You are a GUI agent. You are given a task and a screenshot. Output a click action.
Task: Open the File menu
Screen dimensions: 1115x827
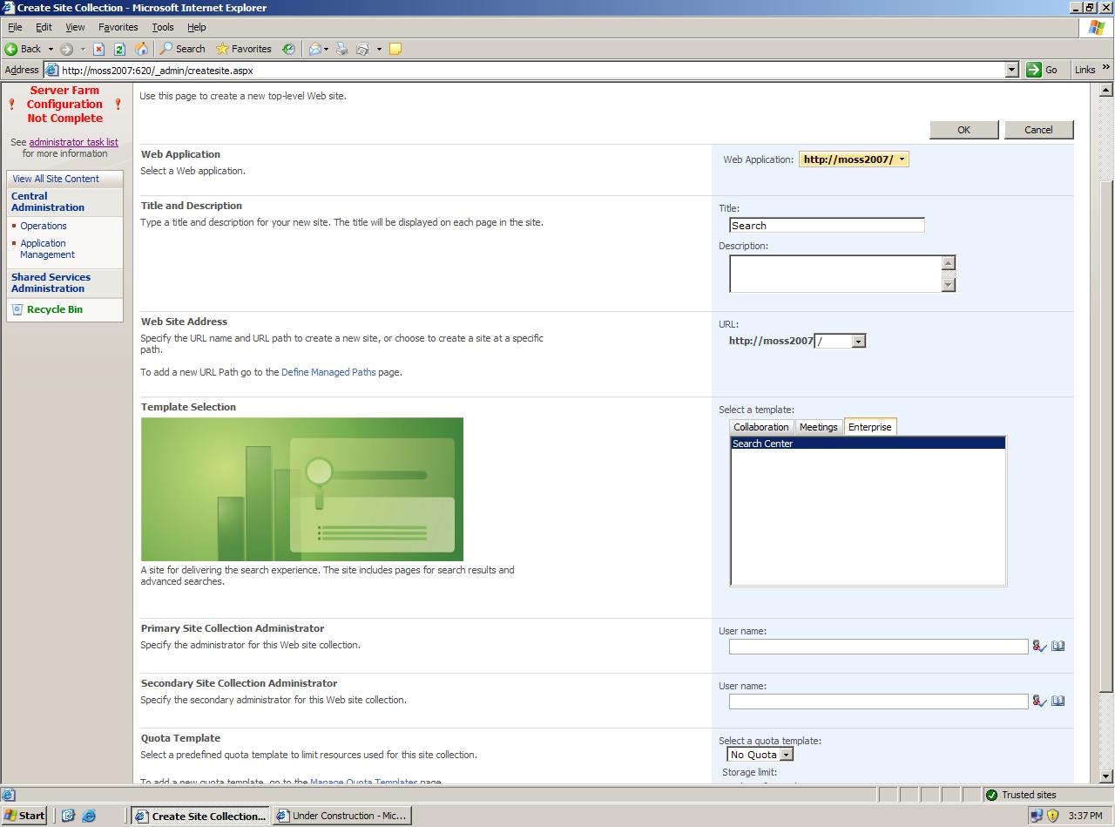pyautogui.click(x=15, y=27)
